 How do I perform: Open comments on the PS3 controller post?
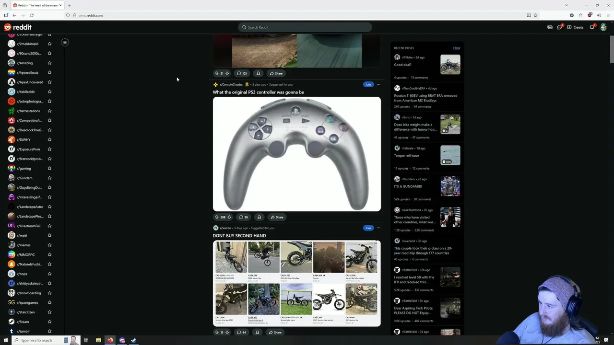point(243,217)
